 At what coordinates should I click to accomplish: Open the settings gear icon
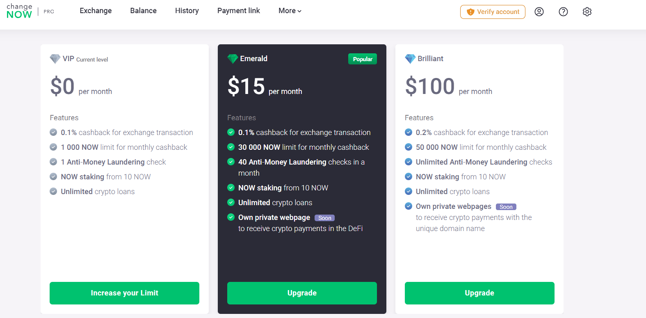pyautogui.click(x=587, y=11)
